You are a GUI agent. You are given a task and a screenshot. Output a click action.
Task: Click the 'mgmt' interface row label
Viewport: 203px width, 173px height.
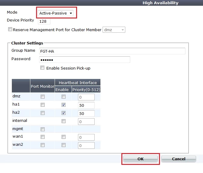18,129
